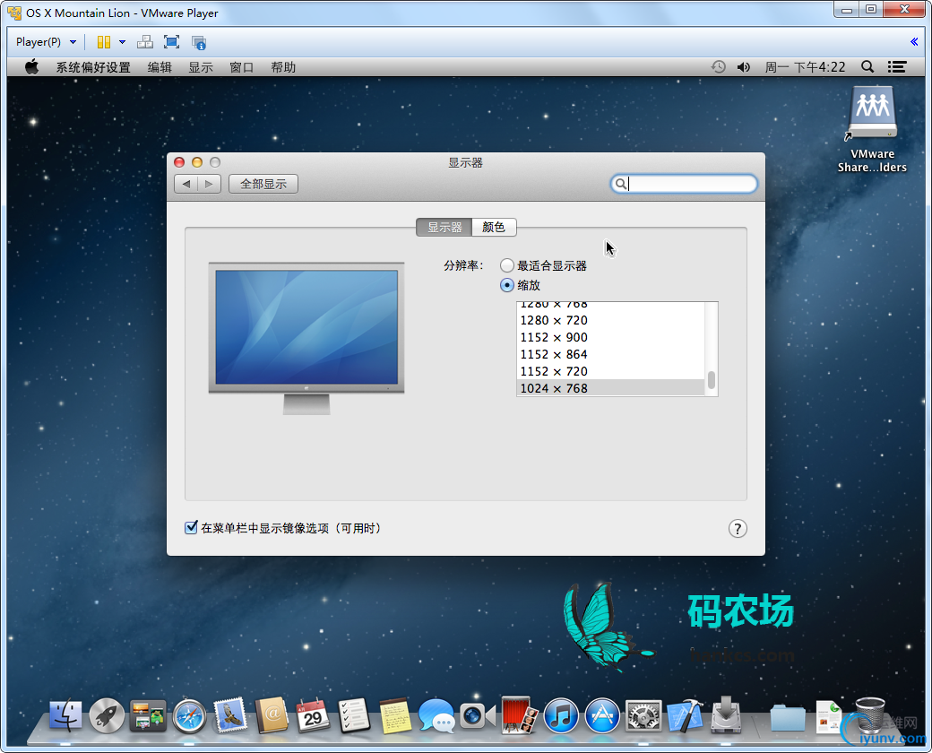Open Reminders checklist icon in Dock
The height and width of the screenshot is (753, 932).
coord(354,715)
